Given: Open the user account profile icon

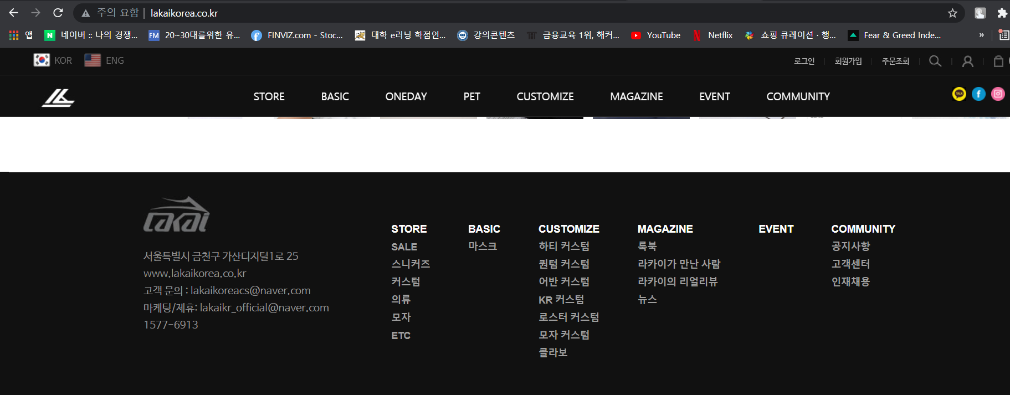Looking at the screenshot, I should tap(967, 61).
